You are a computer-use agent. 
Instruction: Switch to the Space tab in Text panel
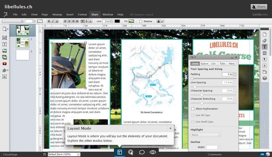click(x=204, y=63)
